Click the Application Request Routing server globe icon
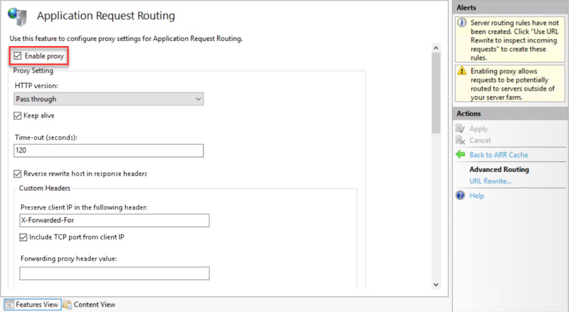 pyautogui.click(x=17, y=16)
